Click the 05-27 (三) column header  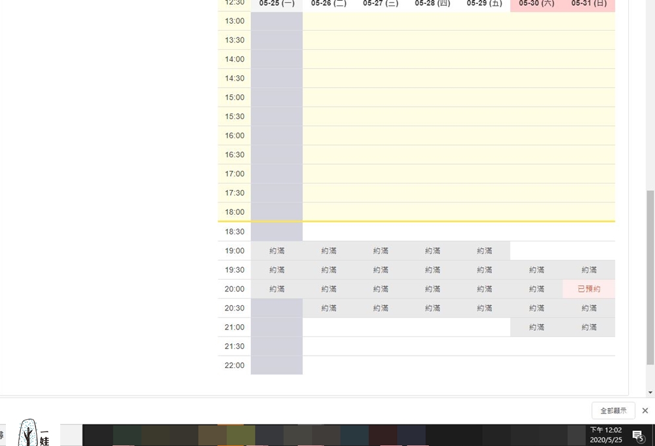tap(381, 4)
